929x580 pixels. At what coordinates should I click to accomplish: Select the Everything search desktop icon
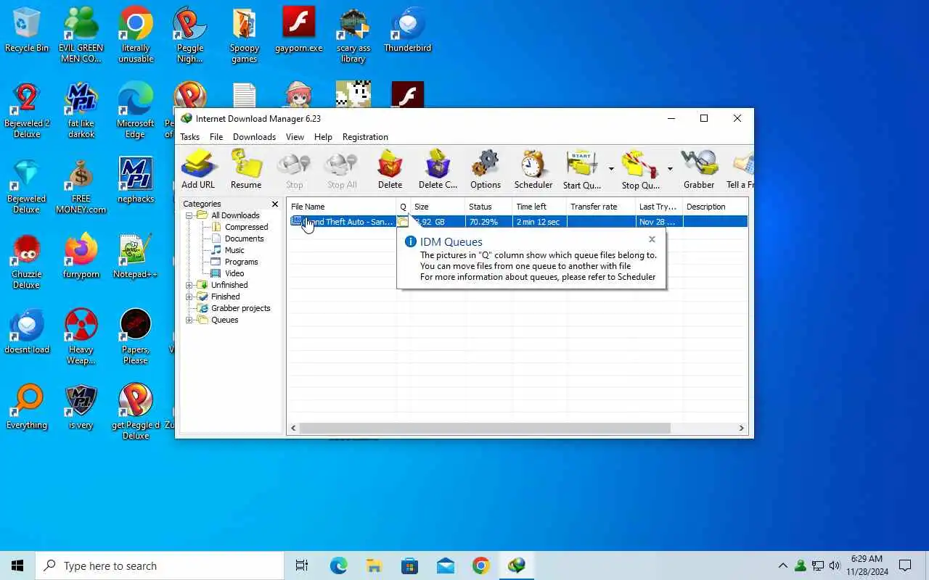tap(27, 407)
